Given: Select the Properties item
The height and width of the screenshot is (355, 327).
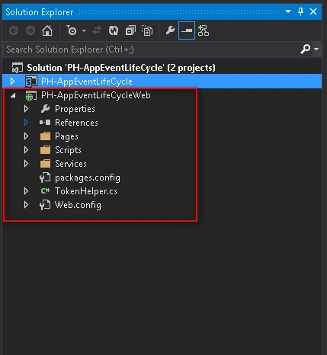Looking at the screenshot, I should (75, 109).
